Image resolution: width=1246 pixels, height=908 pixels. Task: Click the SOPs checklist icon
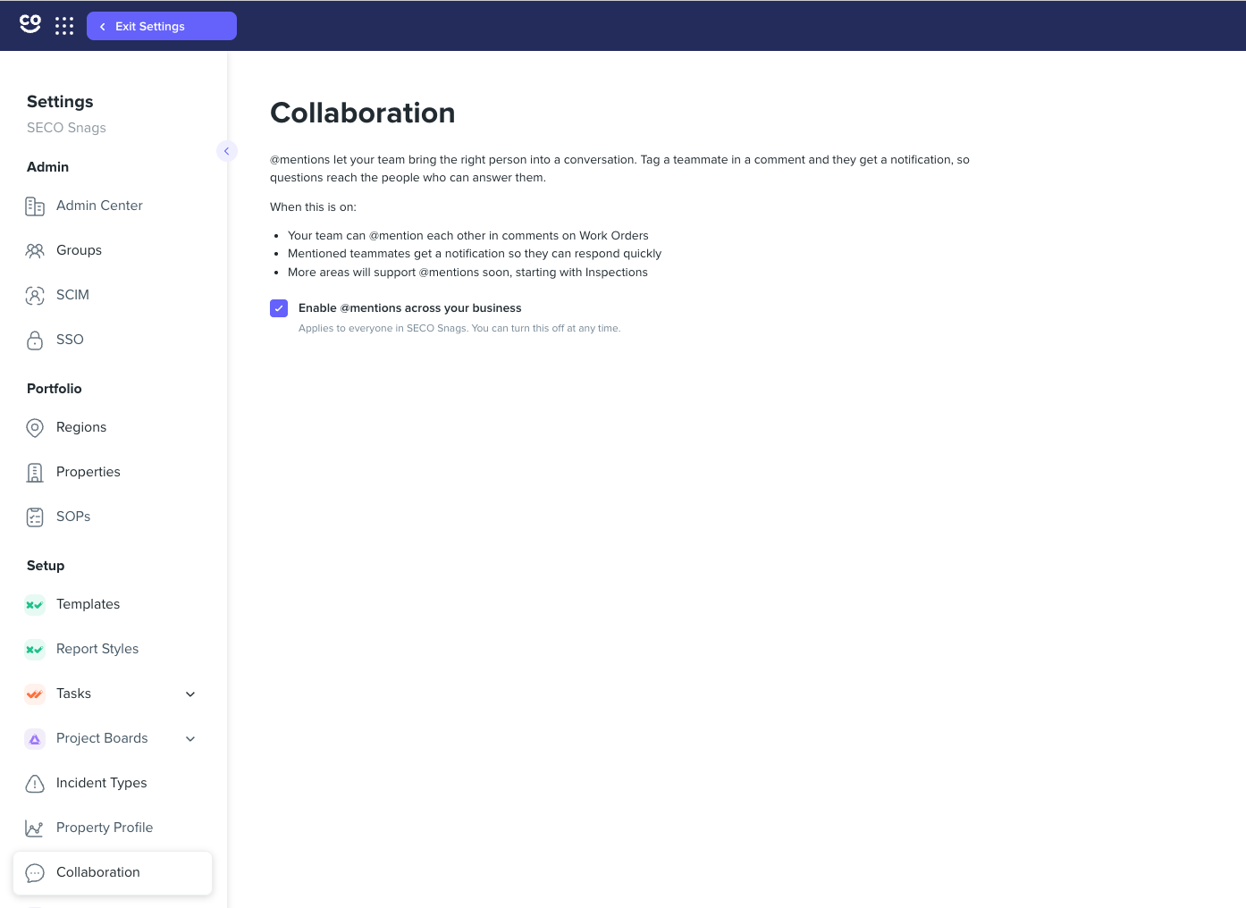[x=35, y=517]
